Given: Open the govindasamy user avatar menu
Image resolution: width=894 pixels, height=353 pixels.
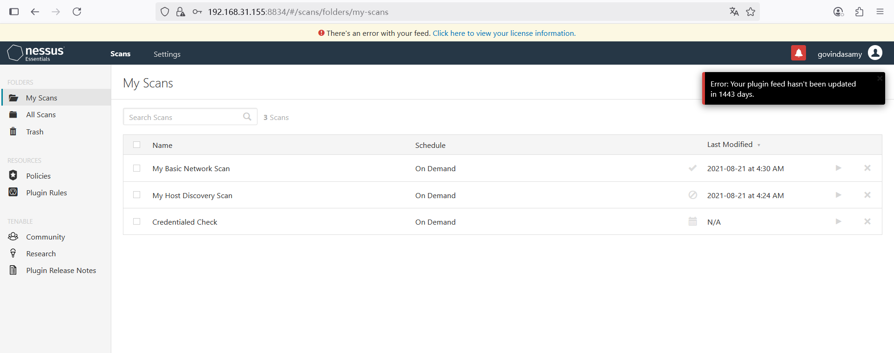Looking at the screenshot, I should [x=875, y=53].
